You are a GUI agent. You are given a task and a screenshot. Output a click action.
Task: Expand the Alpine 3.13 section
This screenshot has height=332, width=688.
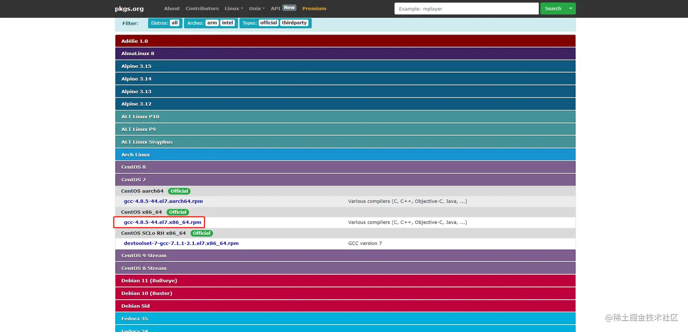345,91
